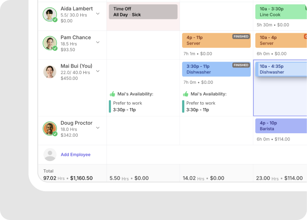Image resolution: width=307 pixels, height=220 pixels.
Task: Click the green check badge on Pam Chance's avatar
Action: click(x=55, y=48)
